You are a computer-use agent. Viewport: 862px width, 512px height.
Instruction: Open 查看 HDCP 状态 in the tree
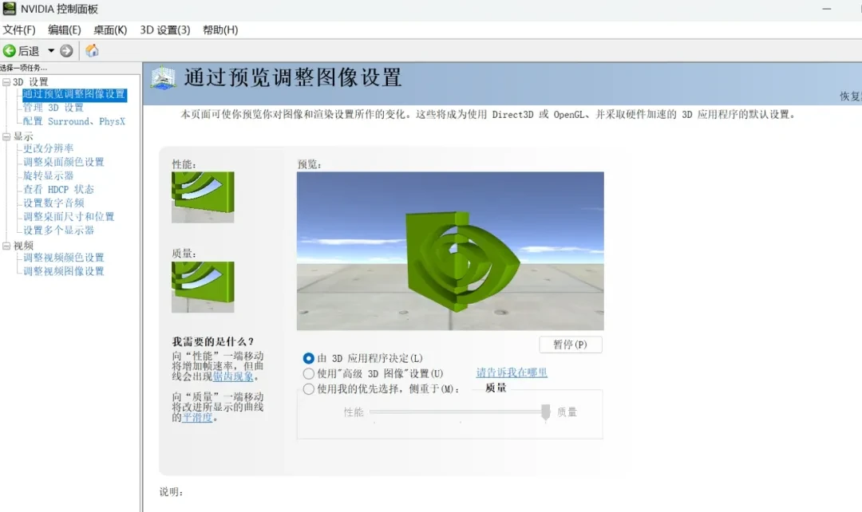point(58,190)
